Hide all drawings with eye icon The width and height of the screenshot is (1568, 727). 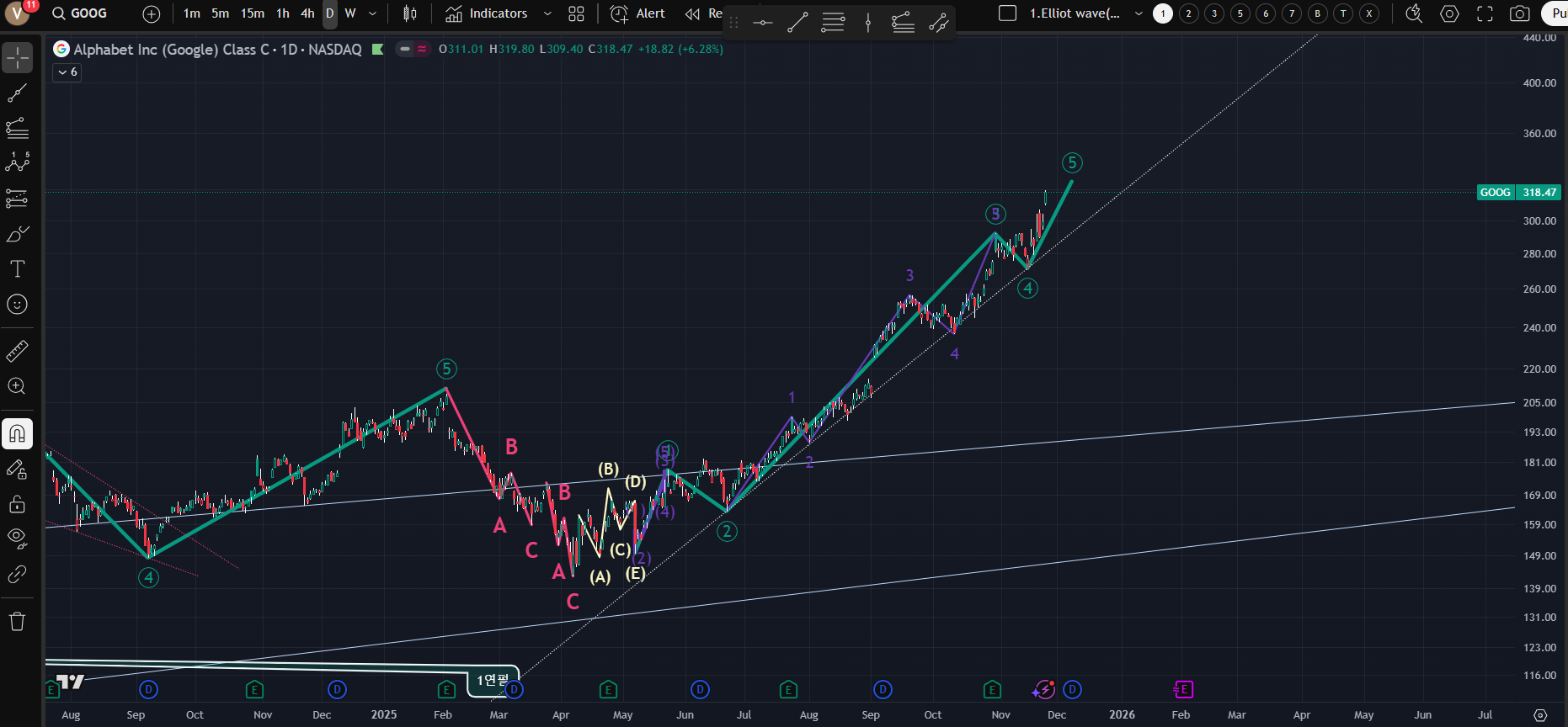(x=17, y=538)
